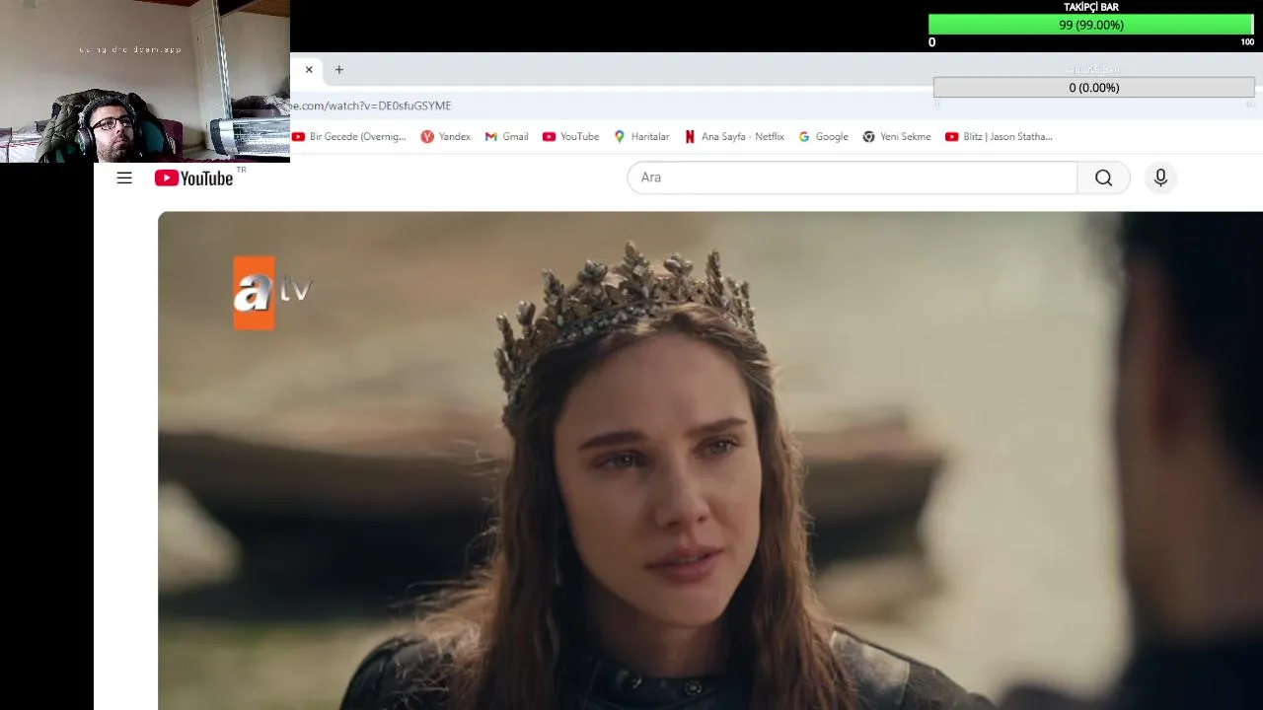Open the YouTube bookmark in bar
Viewport: 1263px width, 710px height.
point(570,137)
